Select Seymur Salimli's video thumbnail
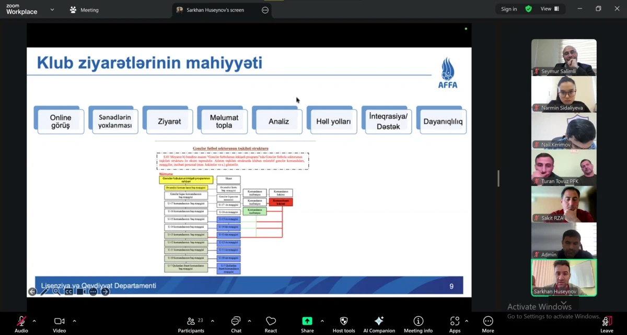 (564, 57)
